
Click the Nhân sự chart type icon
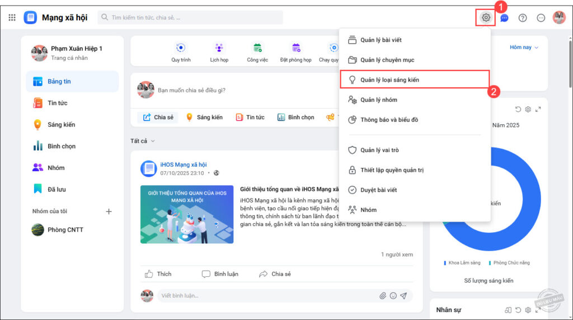[x=508, y=310]
